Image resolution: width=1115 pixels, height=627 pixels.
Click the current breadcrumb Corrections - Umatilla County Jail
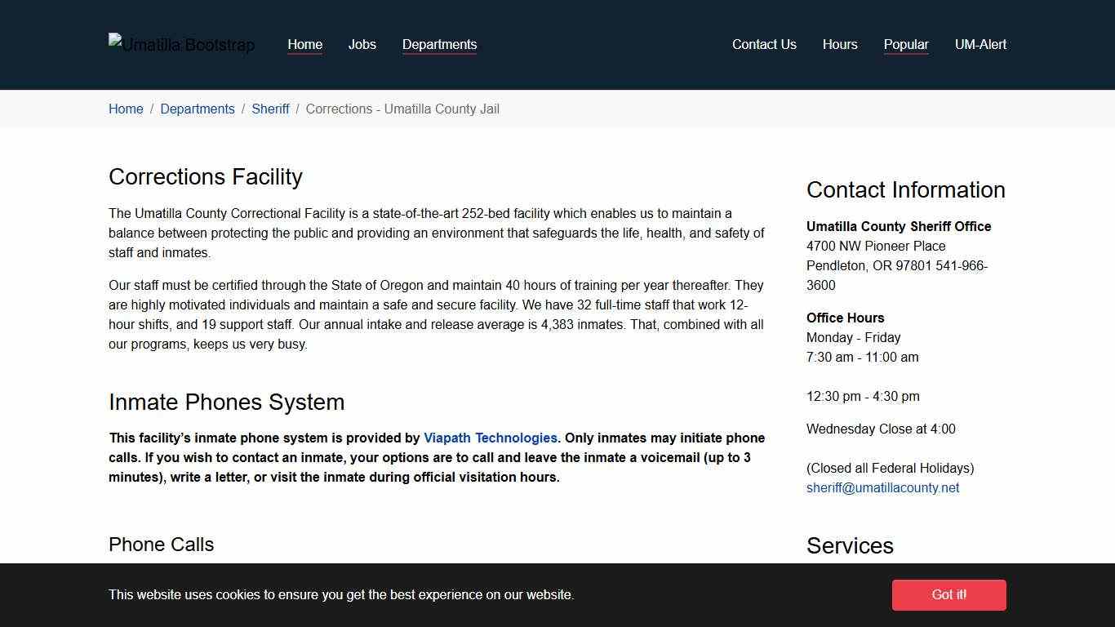click(402, 109)
